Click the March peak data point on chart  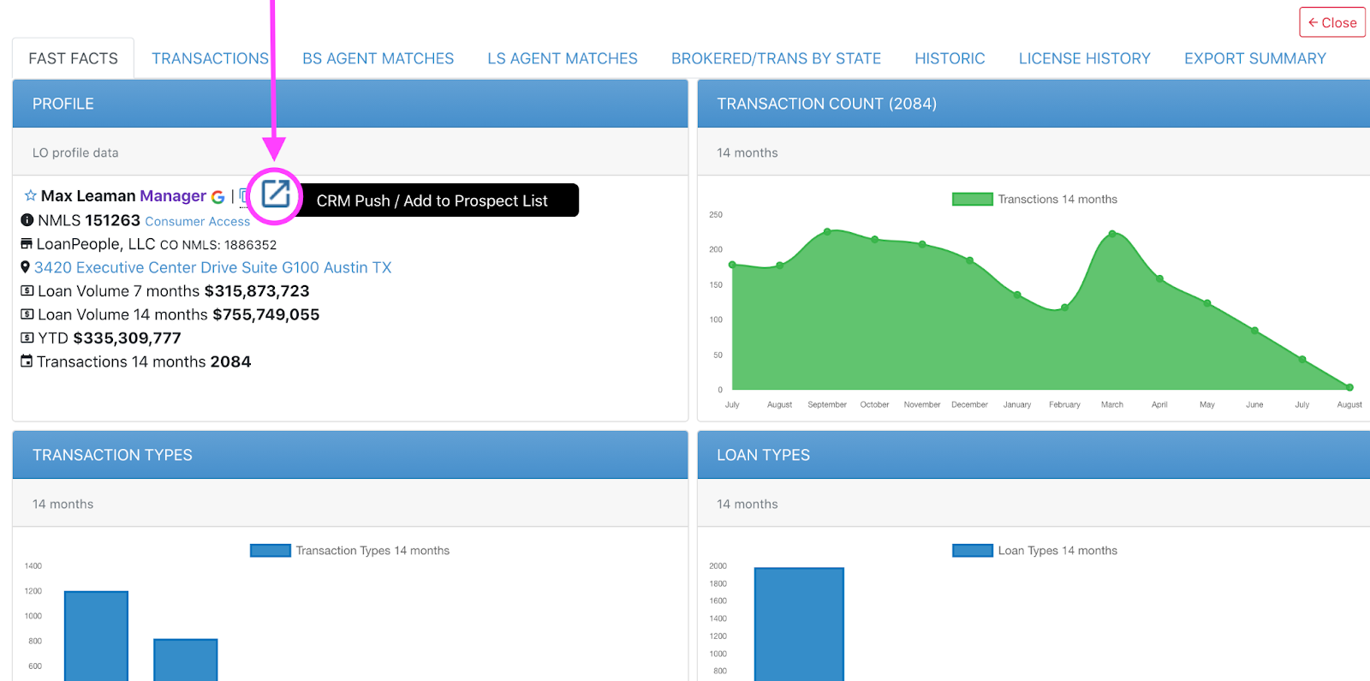(x=1112, y=233)
